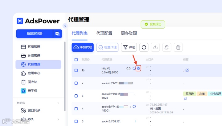Click the 窗口同步 icon
Screen dimensions: 222x126
coord(23,110)
